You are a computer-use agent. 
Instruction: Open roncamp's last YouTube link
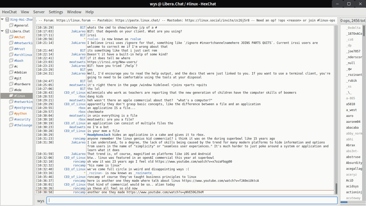[x=165, y=192]
